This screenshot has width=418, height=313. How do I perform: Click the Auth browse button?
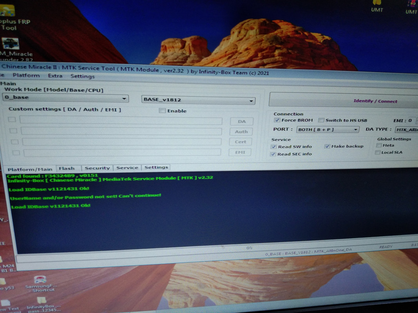coord(241,132)
